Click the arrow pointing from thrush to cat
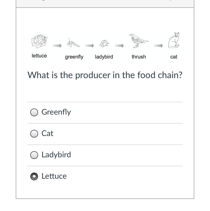Viewport: 210px width, 211px height. click(158, 46)
